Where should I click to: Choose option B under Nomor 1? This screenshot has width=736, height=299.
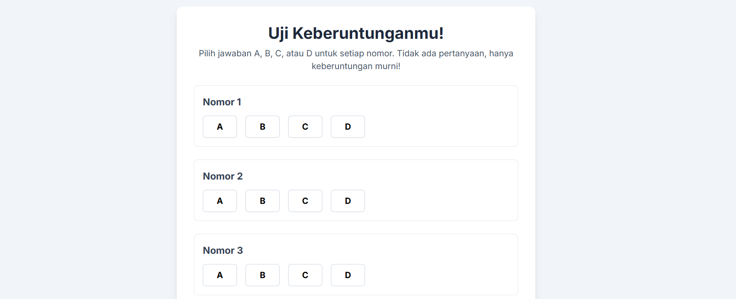(x=263, y=127)
